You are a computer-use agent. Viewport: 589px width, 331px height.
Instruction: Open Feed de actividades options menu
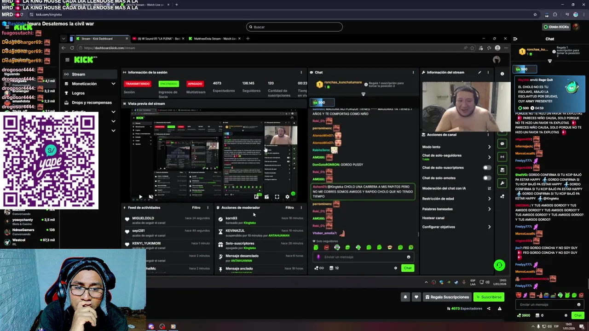[208, 208]
